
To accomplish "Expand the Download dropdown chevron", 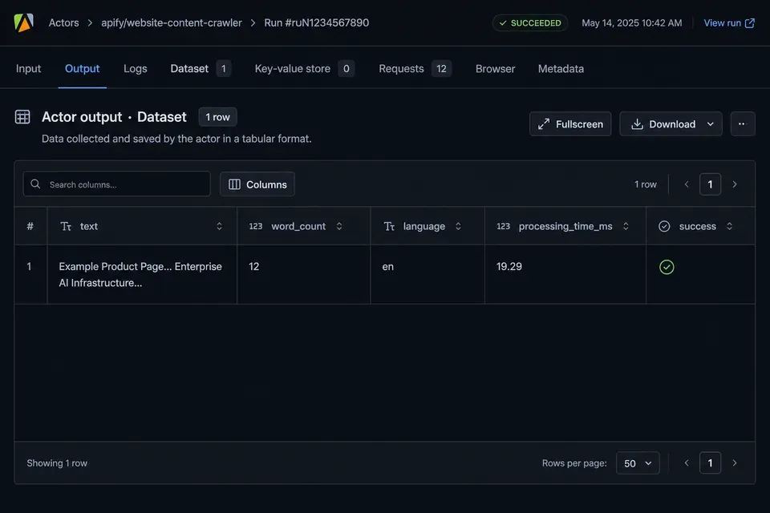I will (710, 124).
